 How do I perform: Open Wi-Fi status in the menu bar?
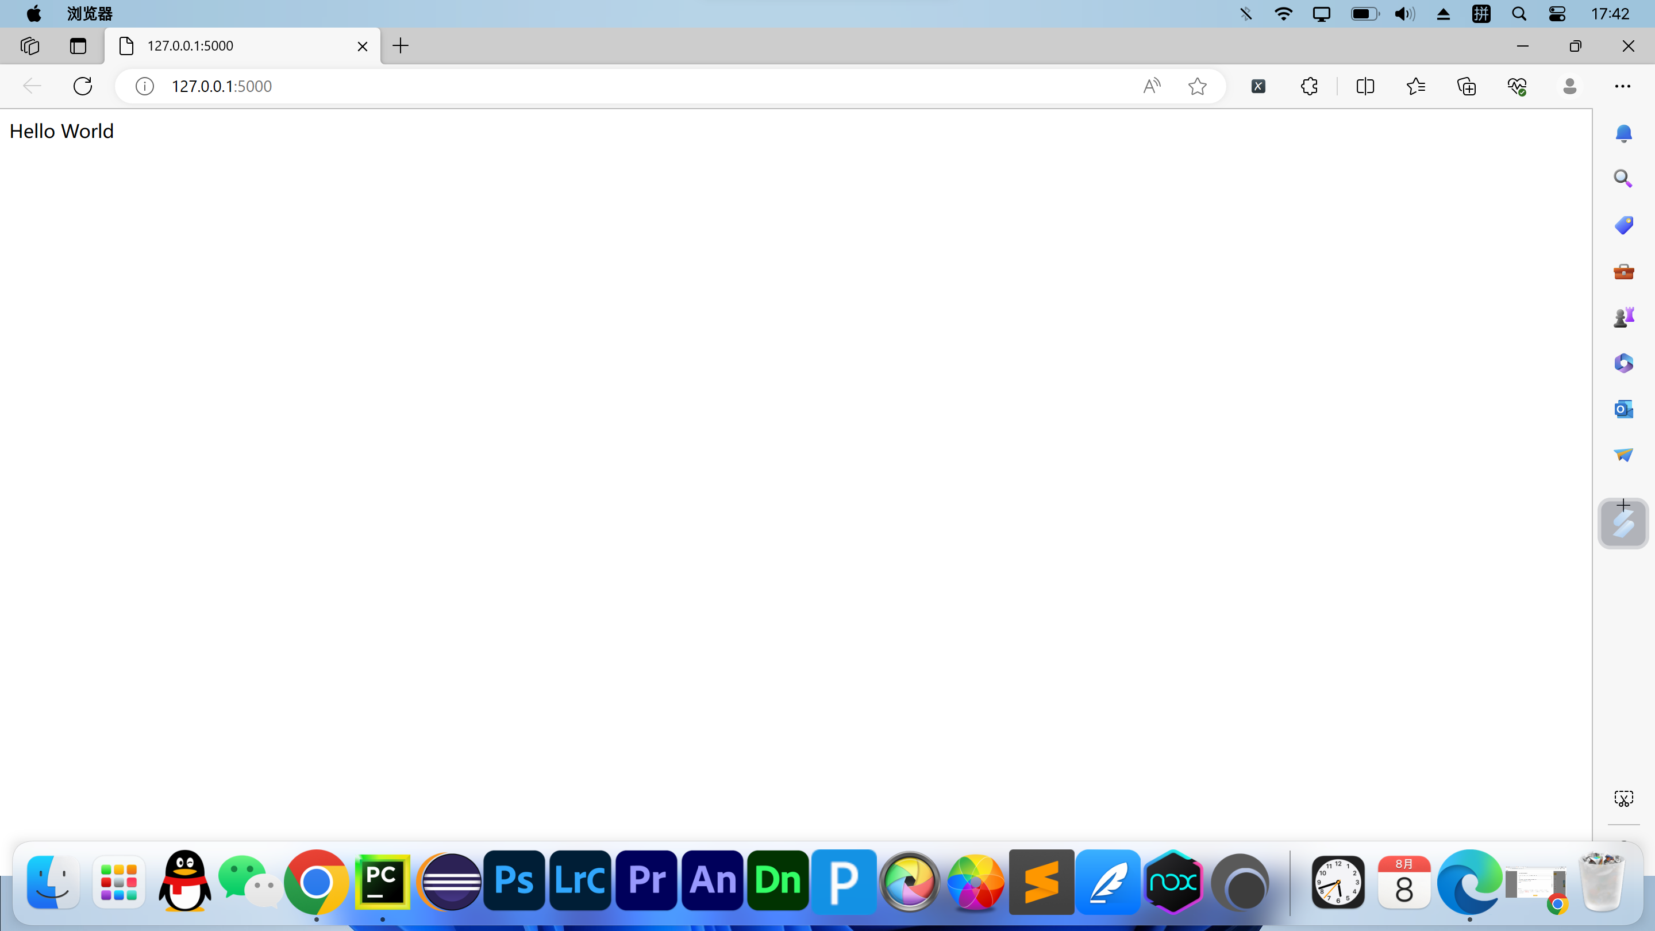pos(1284,13)
